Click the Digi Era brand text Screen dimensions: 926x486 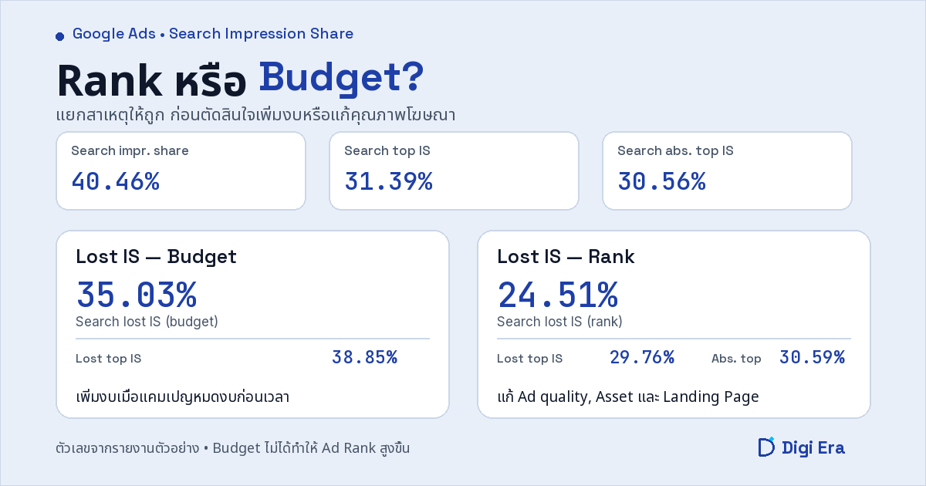pyautogui.click(x=813, y=447)
